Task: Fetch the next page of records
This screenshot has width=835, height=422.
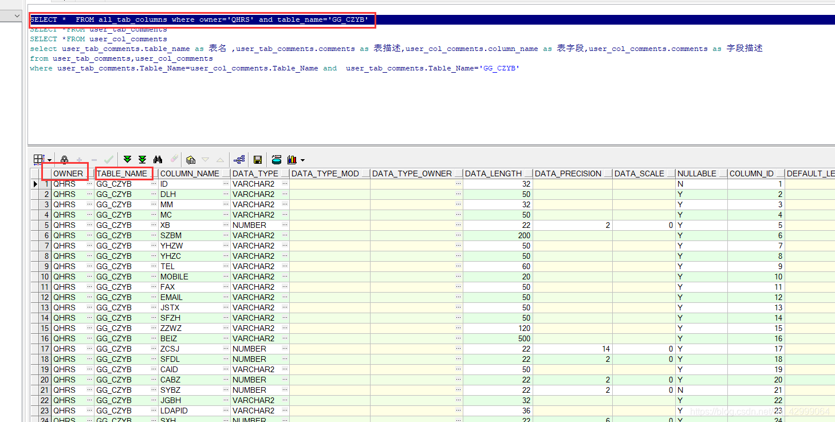Action: [128, 159]
